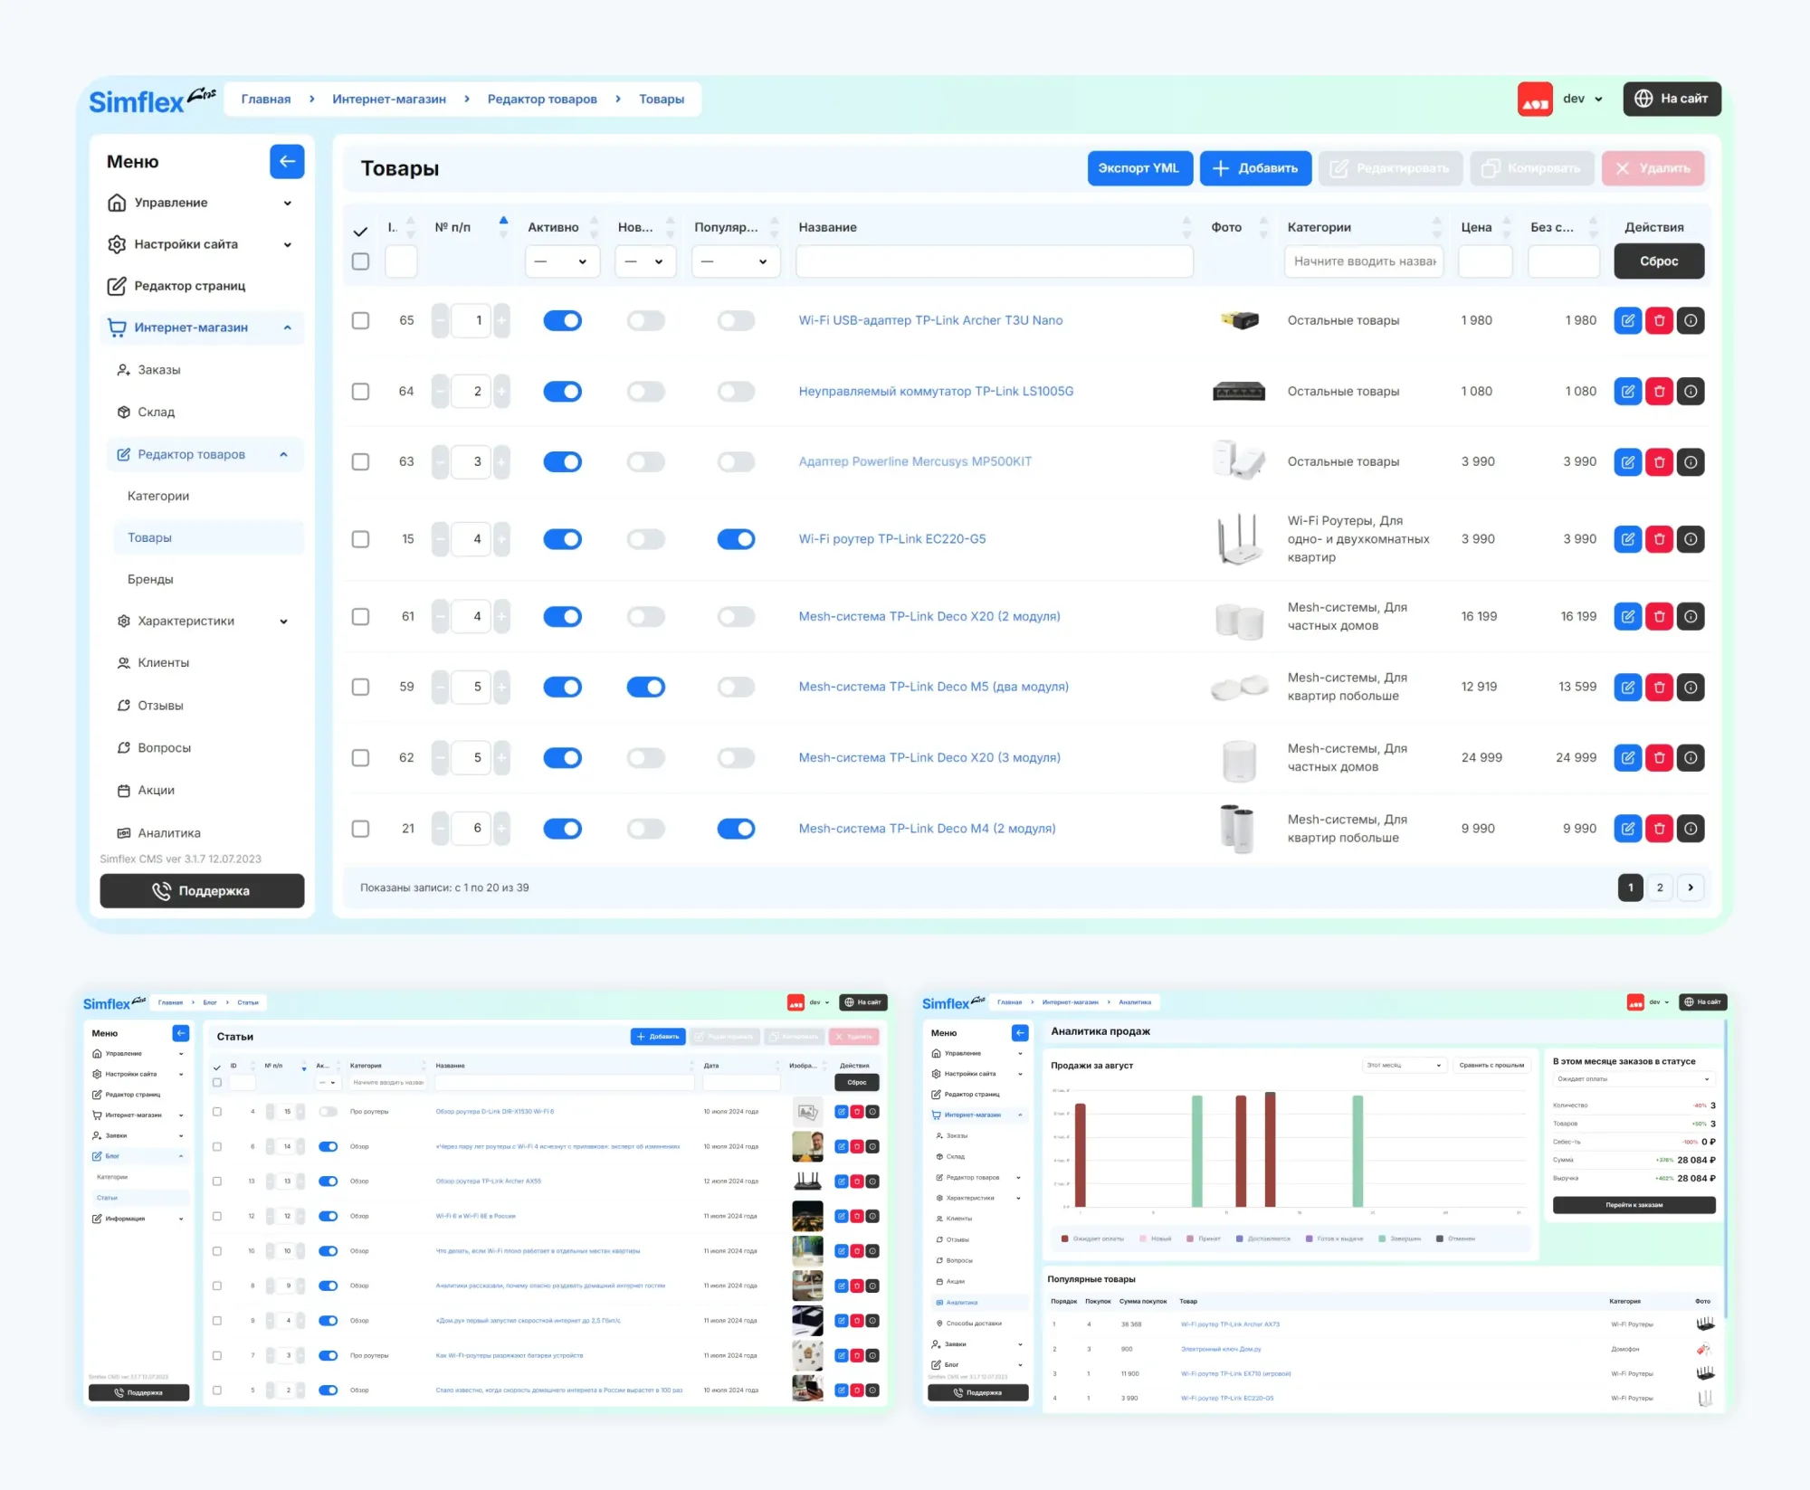Toggle Популярное switch for Deco M4 (2 модуля) row

click(736, 829)
